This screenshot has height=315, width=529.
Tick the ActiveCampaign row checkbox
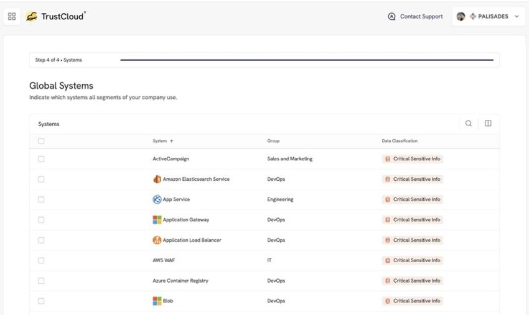point(41,159)
